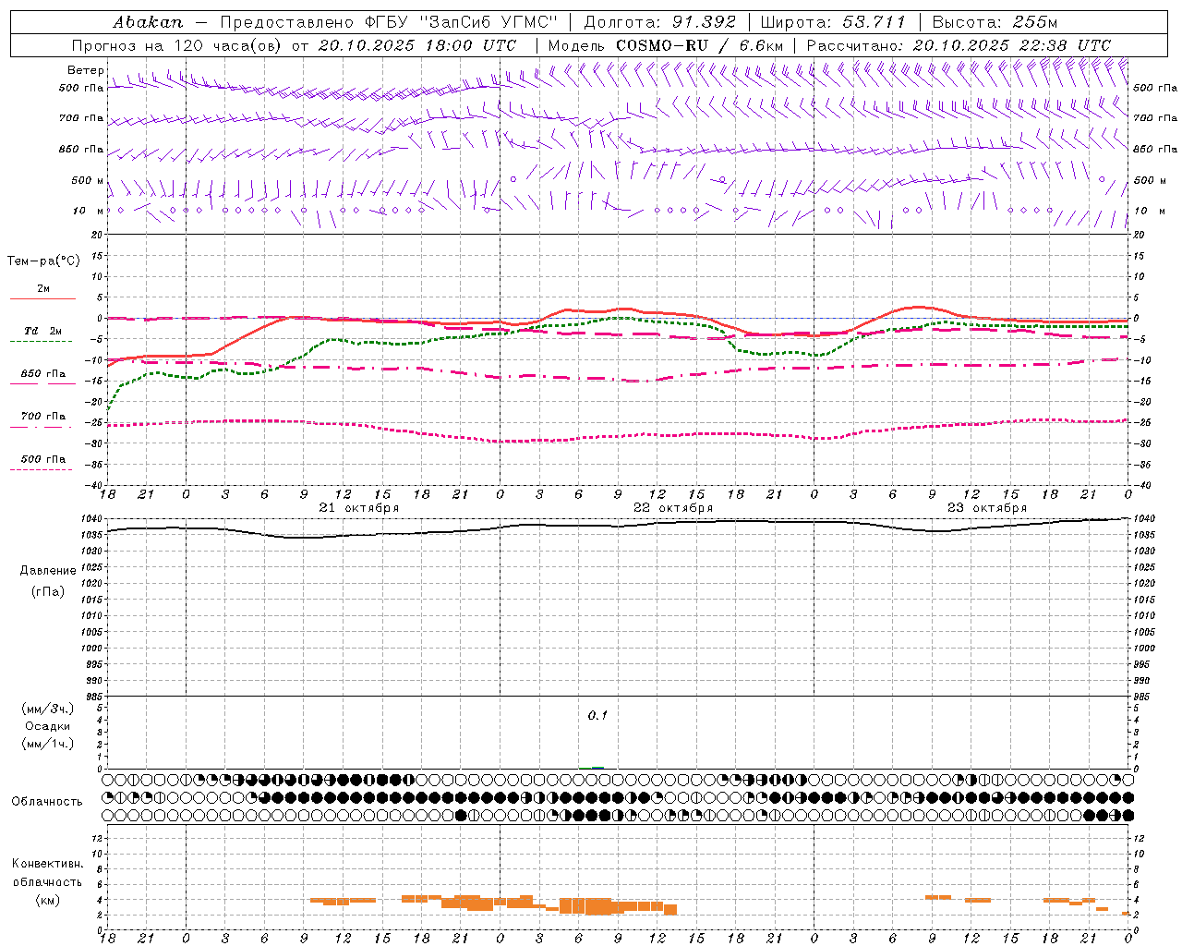This screenshot has height=946, width=1182.
Task: Select the 'Модель COSMO-RU / 6.6км' model label
Action: click(x=665, y=44)
